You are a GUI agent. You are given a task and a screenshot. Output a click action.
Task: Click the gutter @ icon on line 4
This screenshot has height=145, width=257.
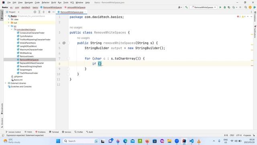pyautogui.click(x=64, y=43)
